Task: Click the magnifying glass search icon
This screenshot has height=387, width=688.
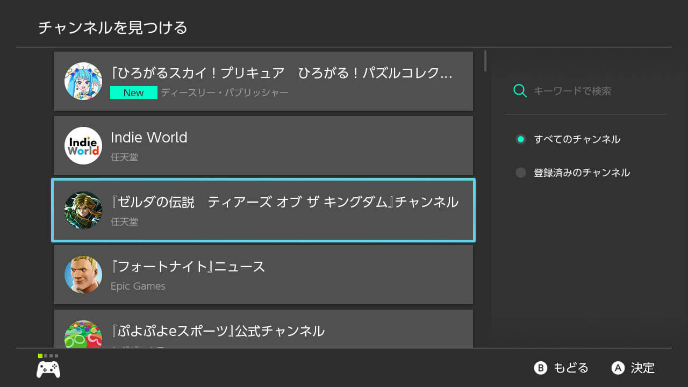Action: [x=520, y=91]
